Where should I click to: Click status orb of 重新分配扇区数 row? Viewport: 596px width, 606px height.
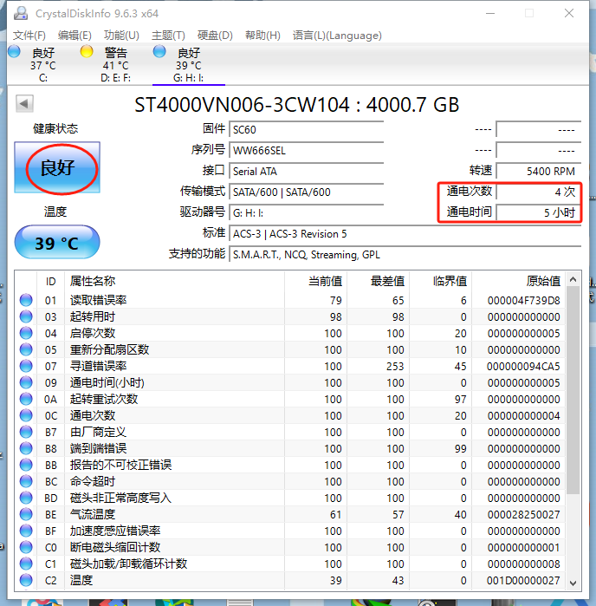26,349
